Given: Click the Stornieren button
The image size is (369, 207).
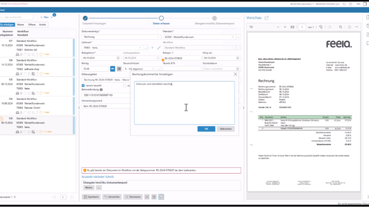Looking at the screenshot, I should click(133, 197).
